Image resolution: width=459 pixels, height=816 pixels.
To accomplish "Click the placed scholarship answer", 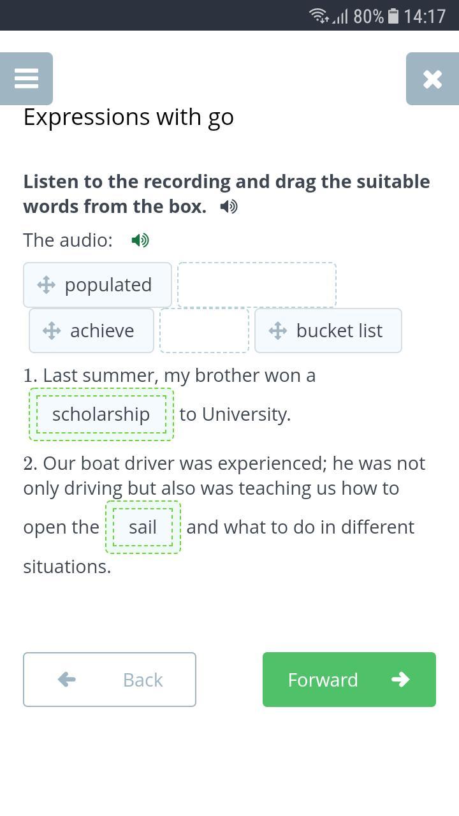I will 101,414.
